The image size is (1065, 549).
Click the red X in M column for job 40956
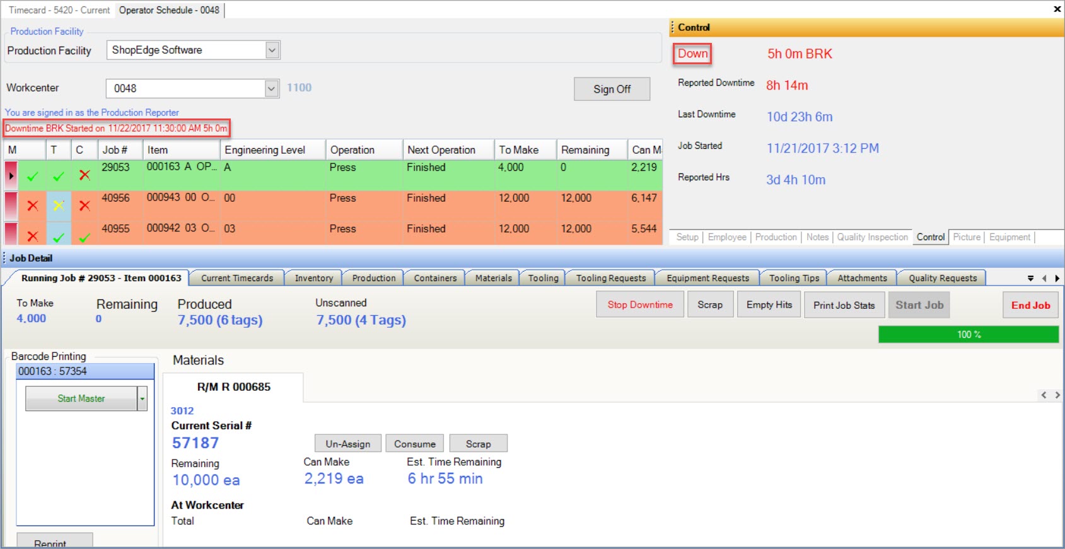coord(32,205)
